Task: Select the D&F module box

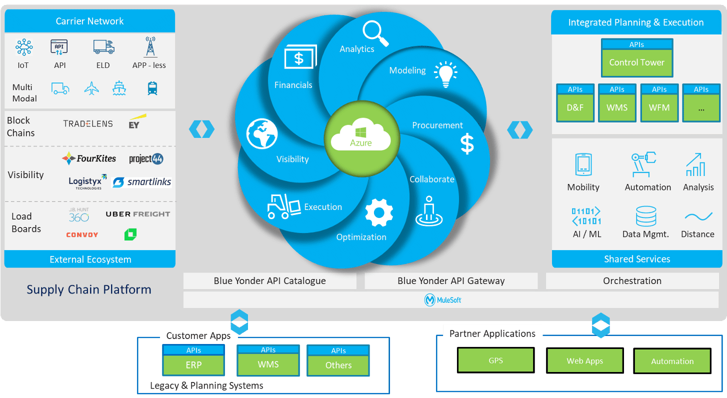Action: (575, 103)
